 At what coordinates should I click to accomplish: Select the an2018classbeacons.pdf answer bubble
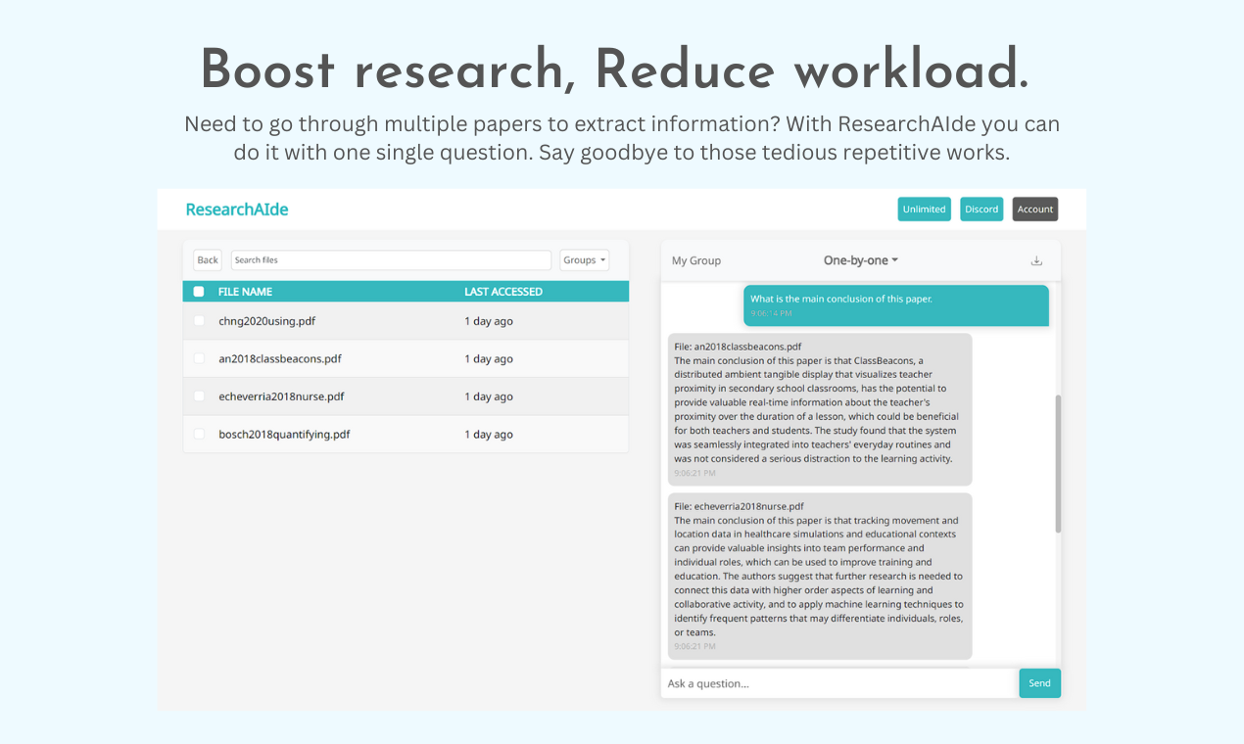820,409
